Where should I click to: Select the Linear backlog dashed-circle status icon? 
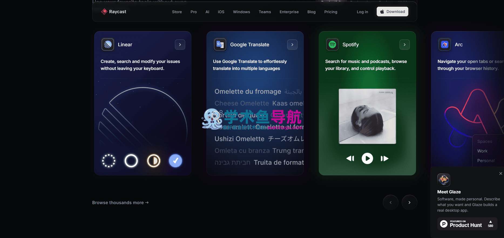pyautogui.click(x=109, y=161)
